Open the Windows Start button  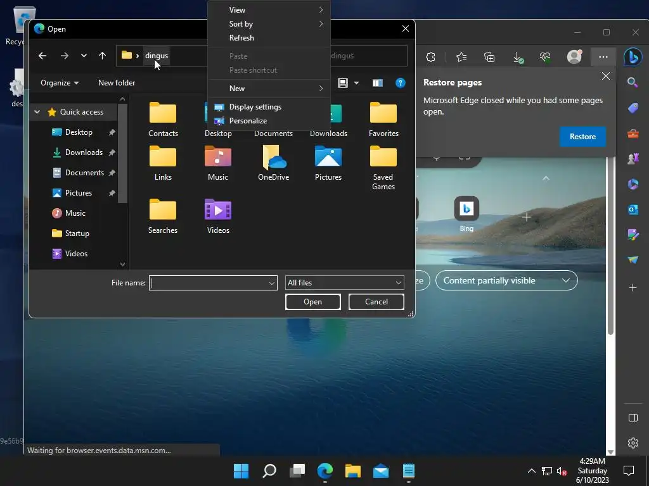pyautogui.click(x=241, y=471)
